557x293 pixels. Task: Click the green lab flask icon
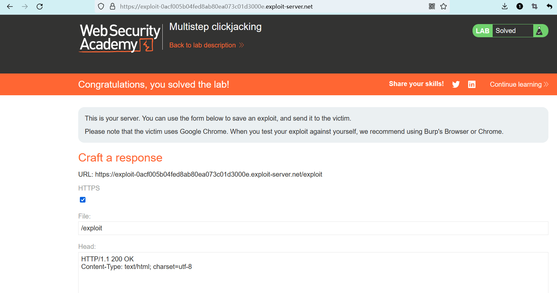[540, 31]
